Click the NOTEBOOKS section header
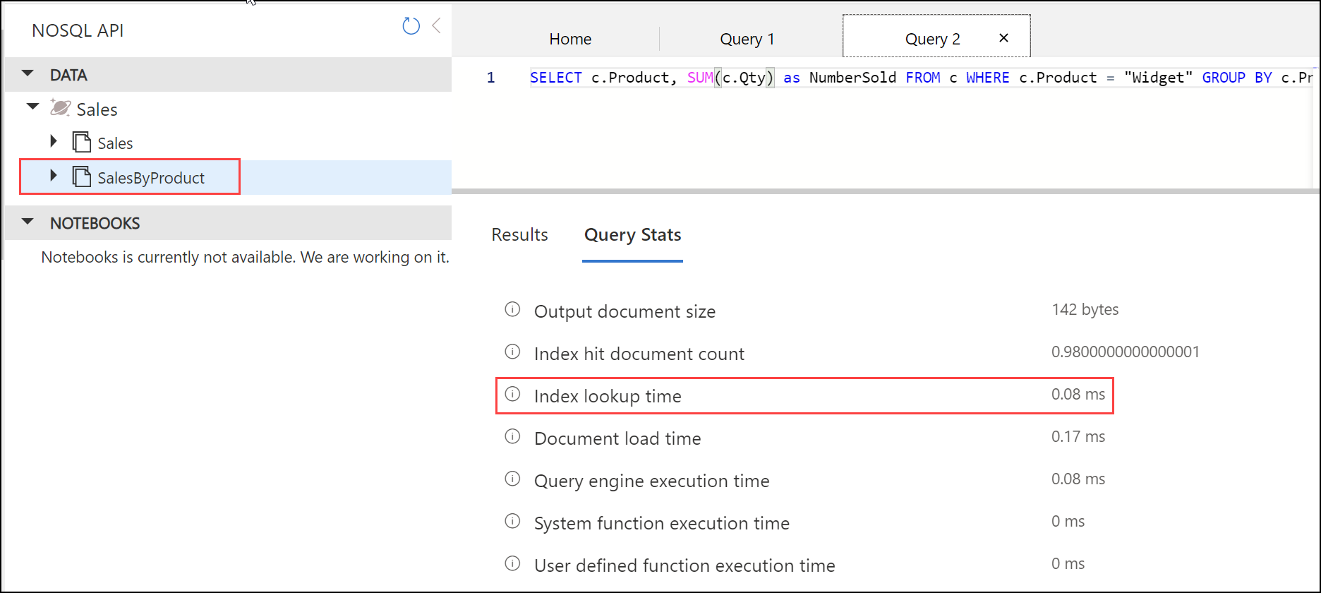1321x593 pixels. (x=228, y=223)
